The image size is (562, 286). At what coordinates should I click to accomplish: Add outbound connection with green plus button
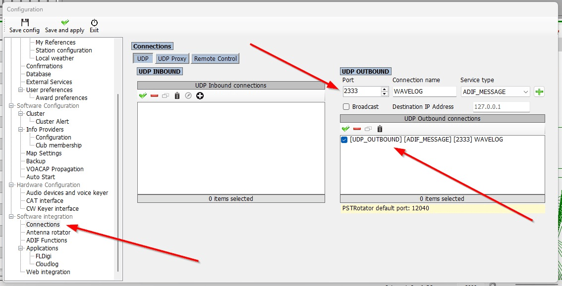click(x=539, y=92)
